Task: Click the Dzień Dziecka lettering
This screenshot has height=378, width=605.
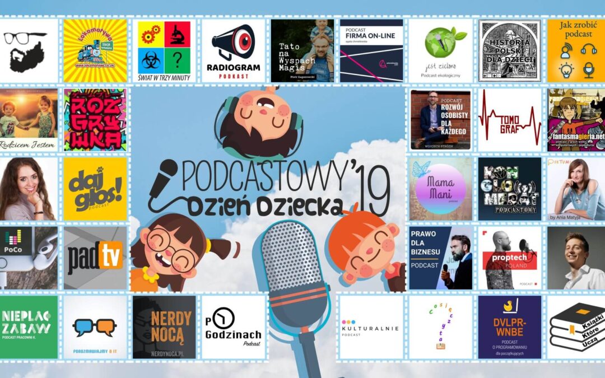Action: [x=264, y=206]
